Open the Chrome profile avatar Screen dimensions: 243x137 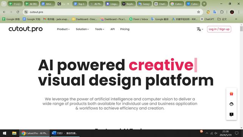(232, 12)
